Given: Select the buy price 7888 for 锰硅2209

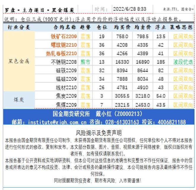Looking at the screenshot, I should coord(122,79).
